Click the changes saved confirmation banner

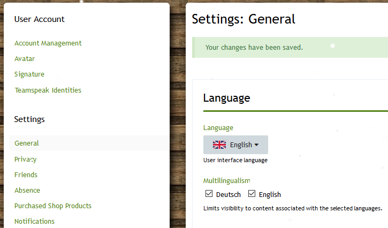coord(289,48)
